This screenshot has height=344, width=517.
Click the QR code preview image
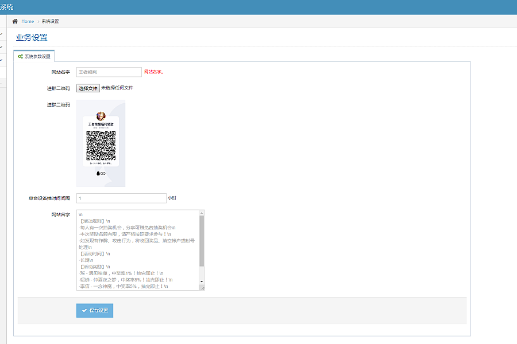tap(101, 143)
